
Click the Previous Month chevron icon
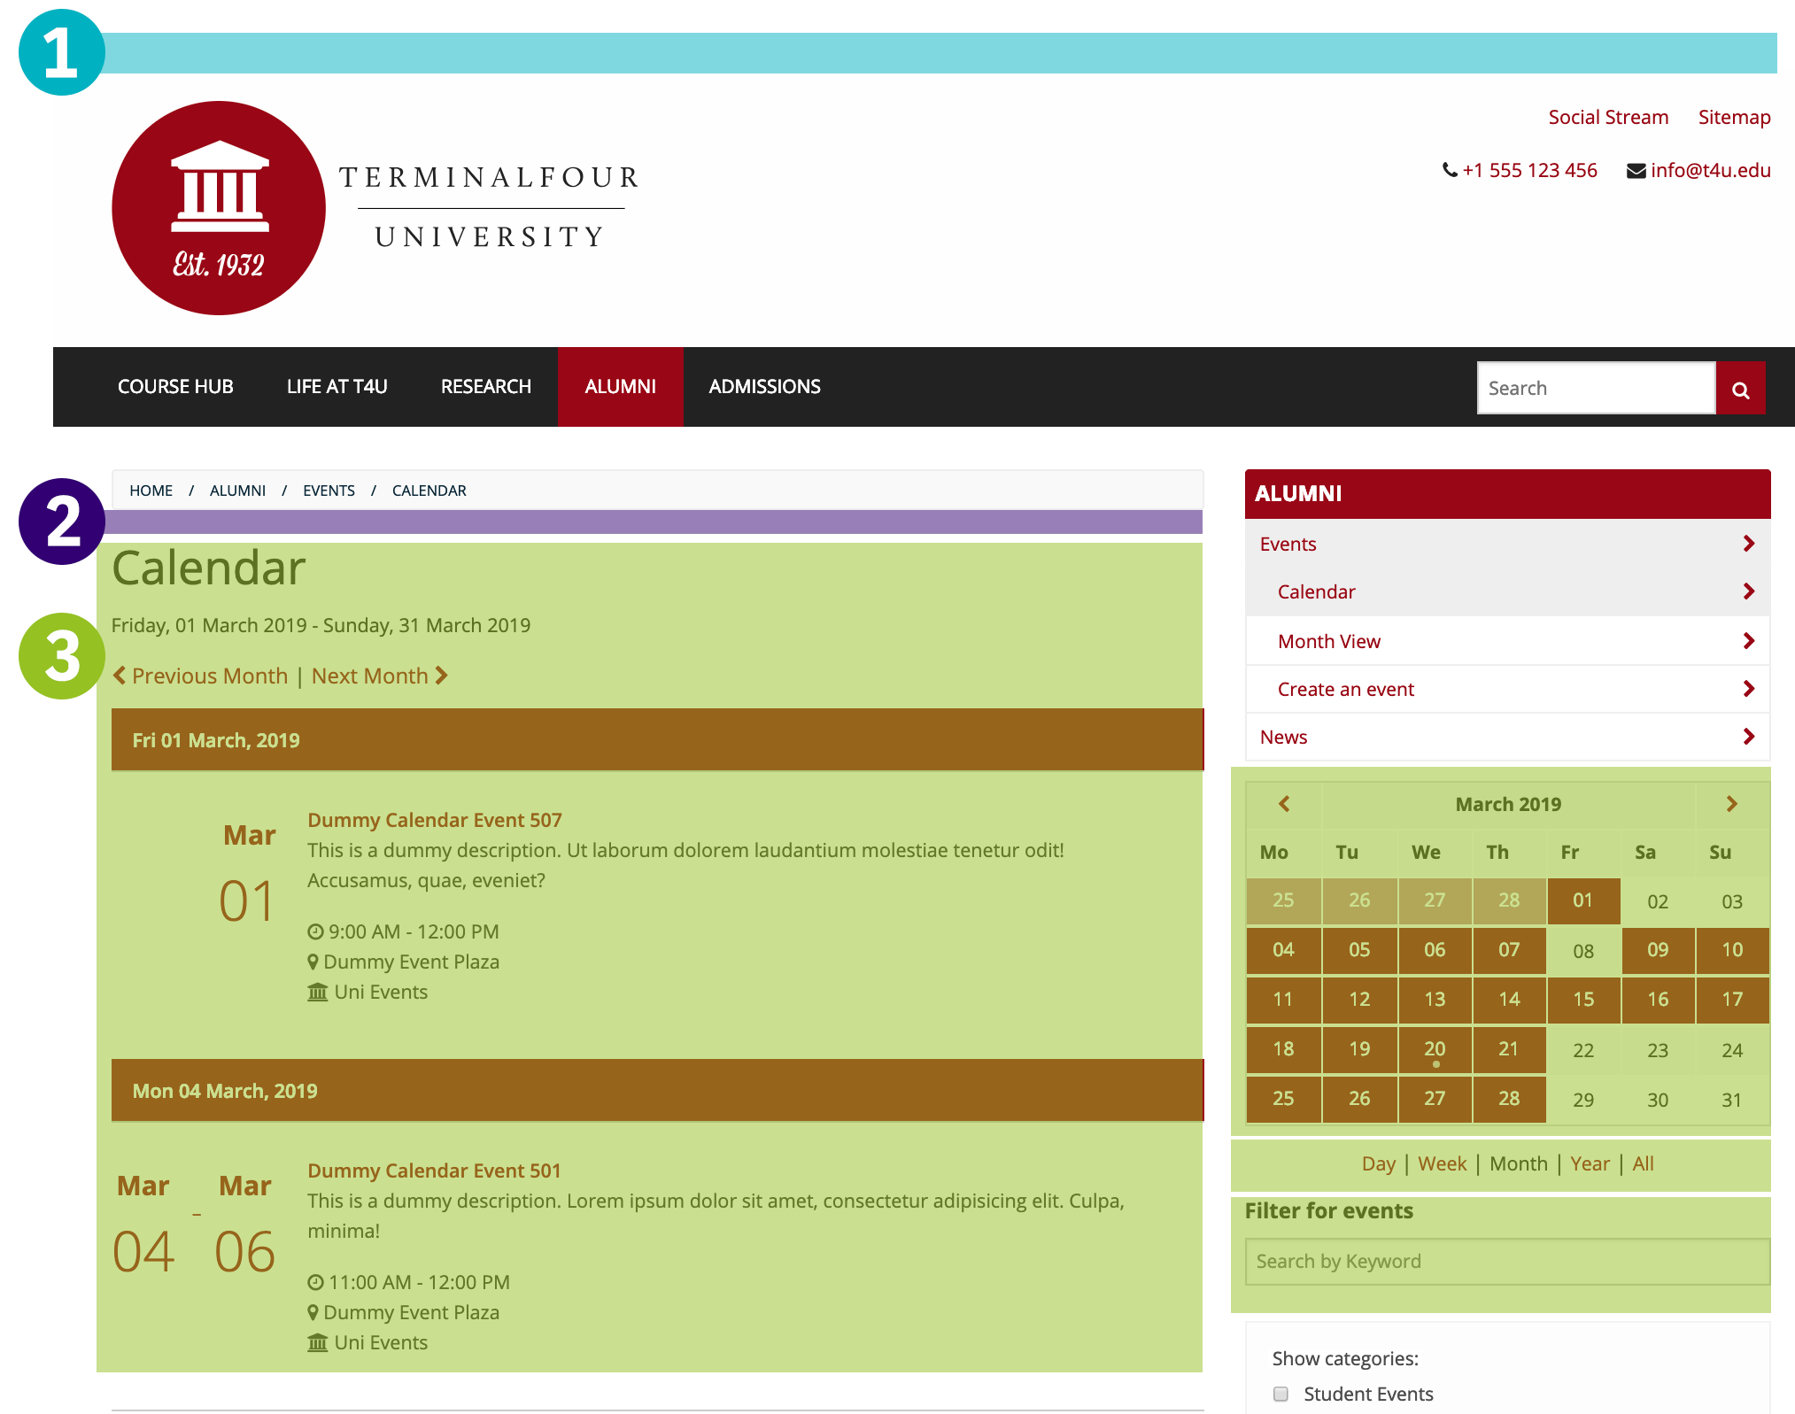(x=120, y=676)
